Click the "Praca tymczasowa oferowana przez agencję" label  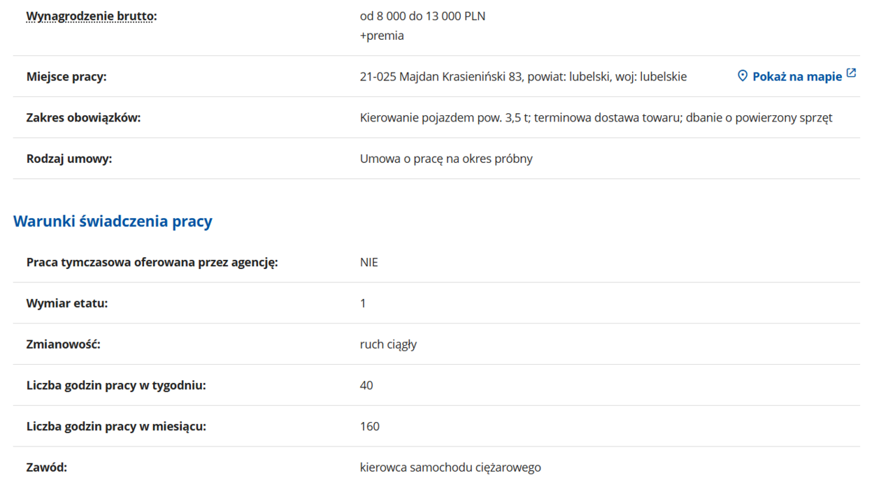point(152,263)
